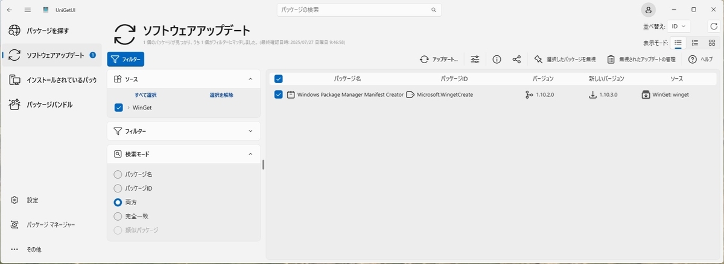Open パッケージバンドル page
The height and width of the screenshot is (264, 724).
coord(51,105)
